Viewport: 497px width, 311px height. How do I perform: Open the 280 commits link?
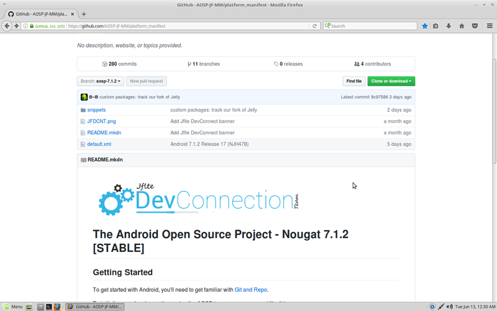(119, 64)
